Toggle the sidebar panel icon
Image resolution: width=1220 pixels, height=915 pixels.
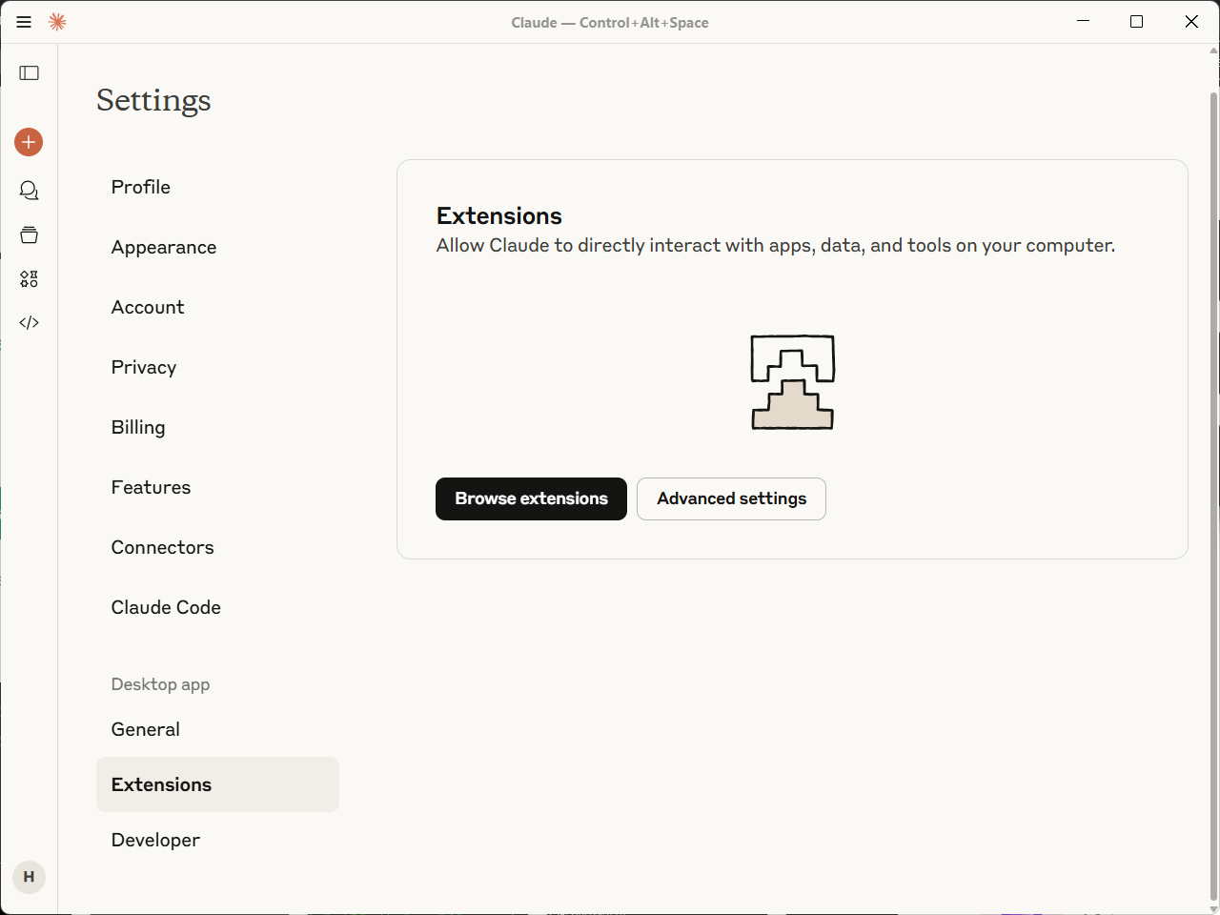tap(30, 73)
